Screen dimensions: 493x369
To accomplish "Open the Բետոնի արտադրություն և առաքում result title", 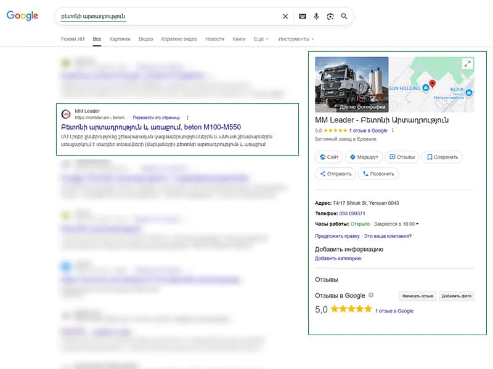I will click(151, 127).
